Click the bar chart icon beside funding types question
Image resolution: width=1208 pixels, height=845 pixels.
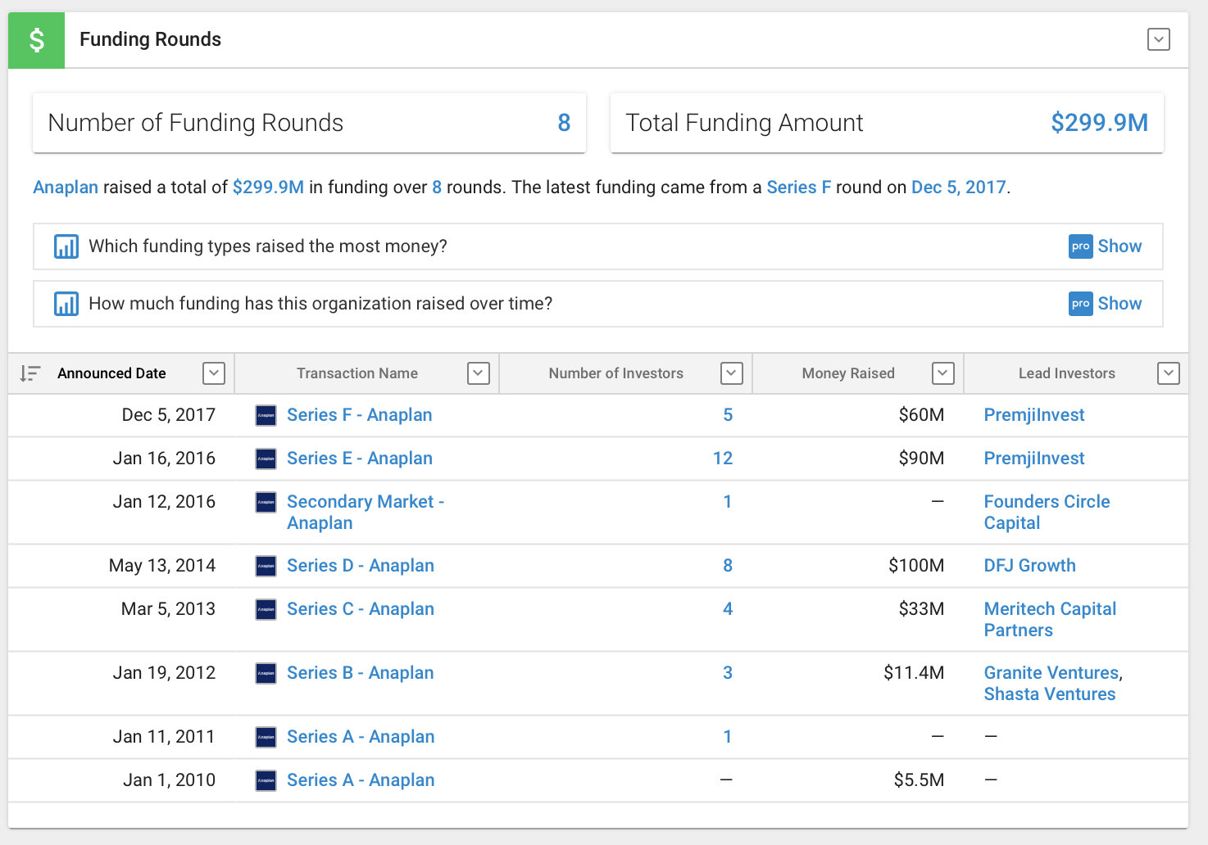tap(66, 246)
